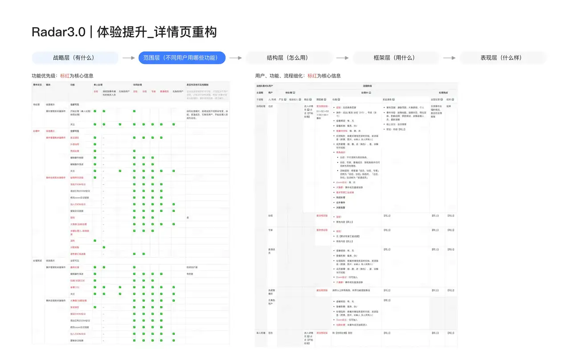Screen dimensions: 570x356
Task: Click the 是否有其他可见性限制 column header
Action: [x=197, y=85]
